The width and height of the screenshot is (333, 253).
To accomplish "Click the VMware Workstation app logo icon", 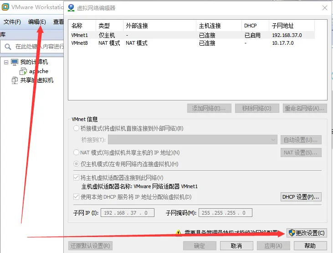I will [x=5, y=7].
